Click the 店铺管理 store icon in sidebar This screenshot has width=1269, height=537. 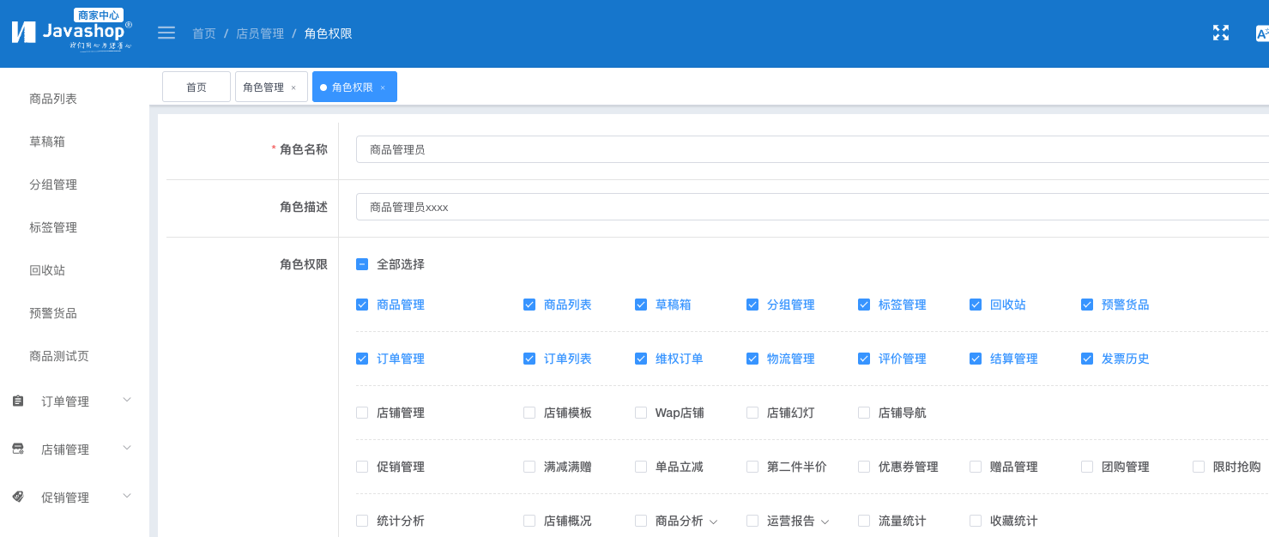[x=18, y=449]
